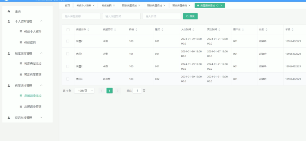Open 预定房屋查询 in the sidebar

pos(33,74)
